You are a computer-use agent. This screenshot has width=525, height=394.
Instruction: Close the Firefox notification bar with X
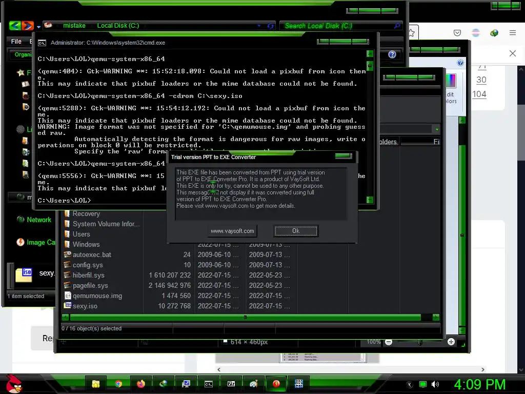click(x=513, y=53)
